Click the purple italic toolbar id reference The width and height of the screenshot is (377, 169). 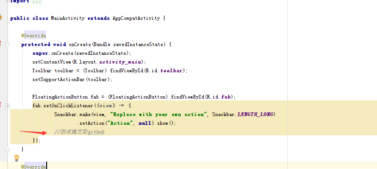pyautogui.click(x=171, y=71)
